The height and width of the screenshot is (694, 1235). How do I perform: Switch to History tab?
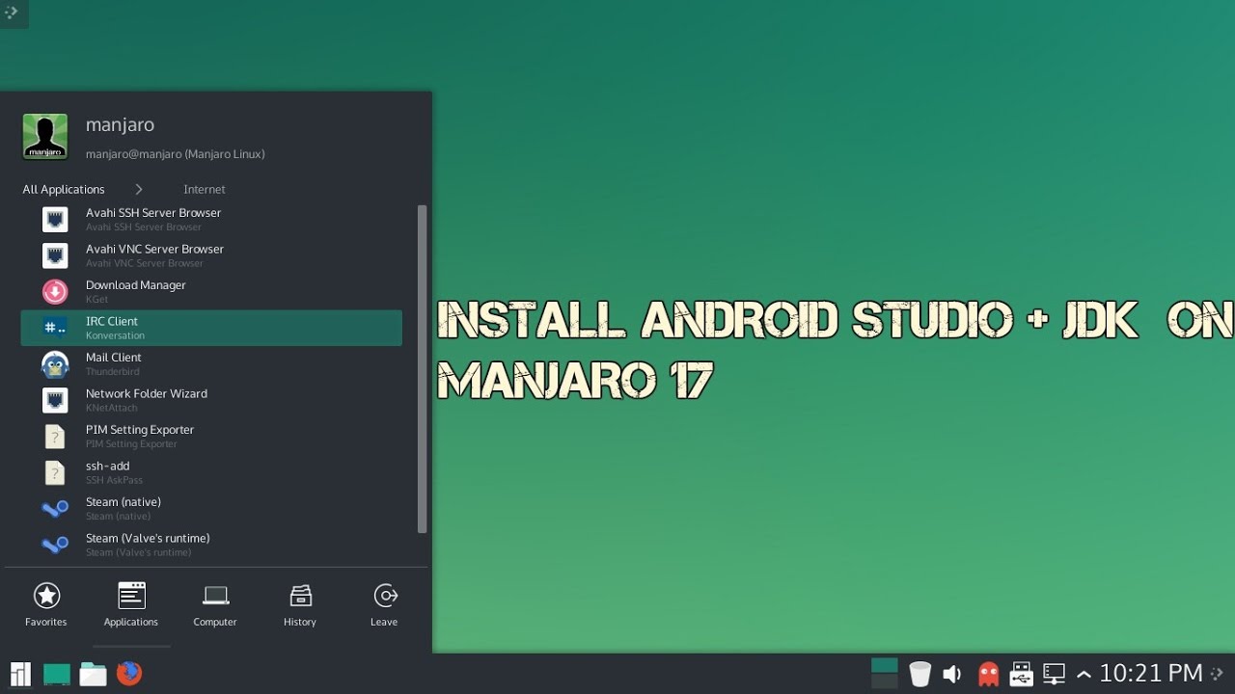point(300,605)
